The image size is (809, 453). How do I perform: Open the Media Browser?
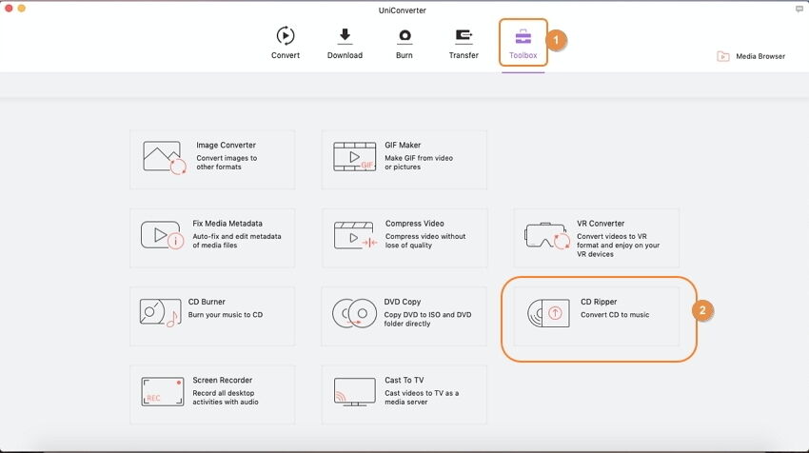click(x=751, y=56)
